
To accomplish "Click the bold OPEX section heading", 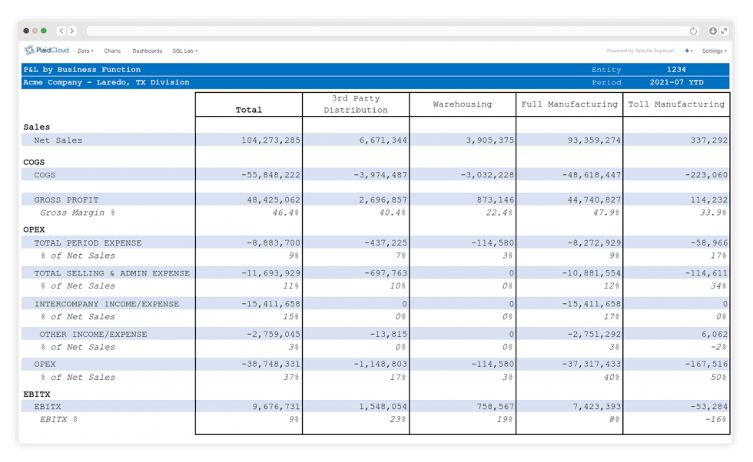I will pos(34,229).
